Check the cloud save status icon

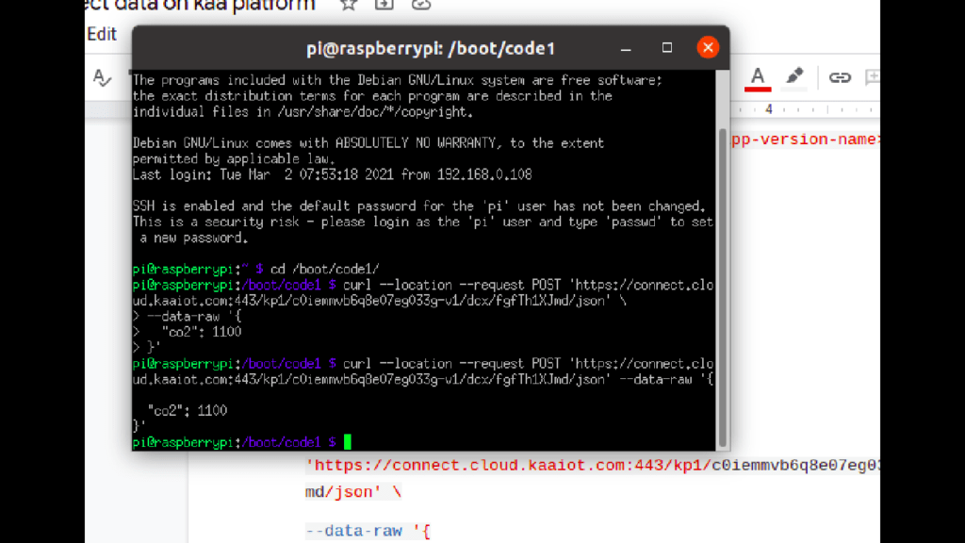(421, 5)
